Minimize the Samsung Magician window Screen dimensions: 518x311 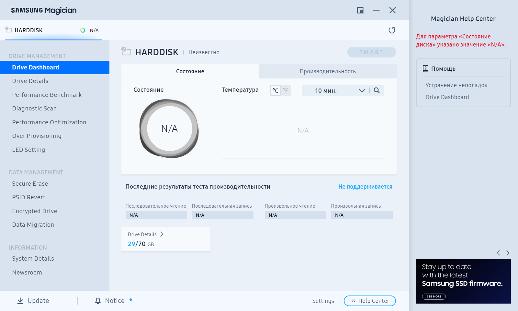click(x=376, y=10)
